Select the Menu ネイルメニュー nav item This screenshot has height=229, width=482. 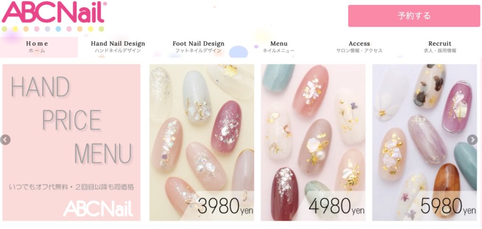click(x=279, y=47)
